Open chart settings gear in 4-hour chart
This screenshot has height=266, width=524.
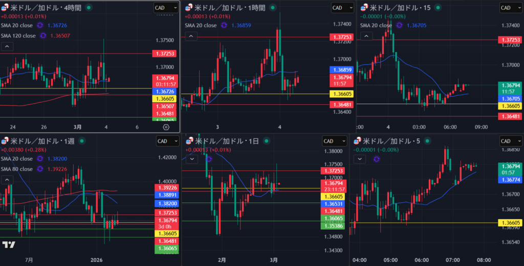tap(166, 127)
